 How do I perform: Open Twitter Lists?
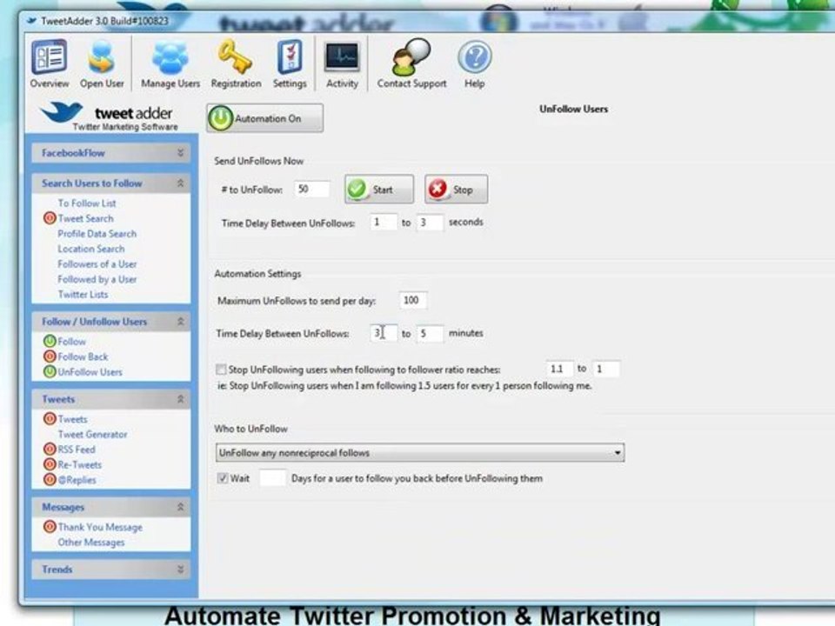click(83, 295)
